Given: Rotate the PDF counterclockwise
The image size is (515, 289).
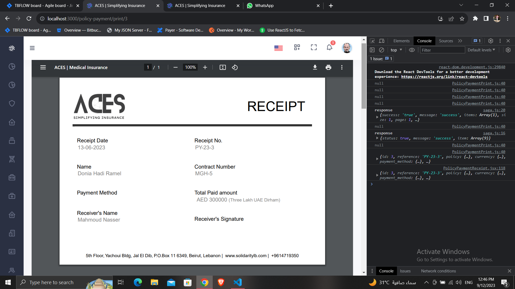Looking at the screenshot, I should click(235, 67).
